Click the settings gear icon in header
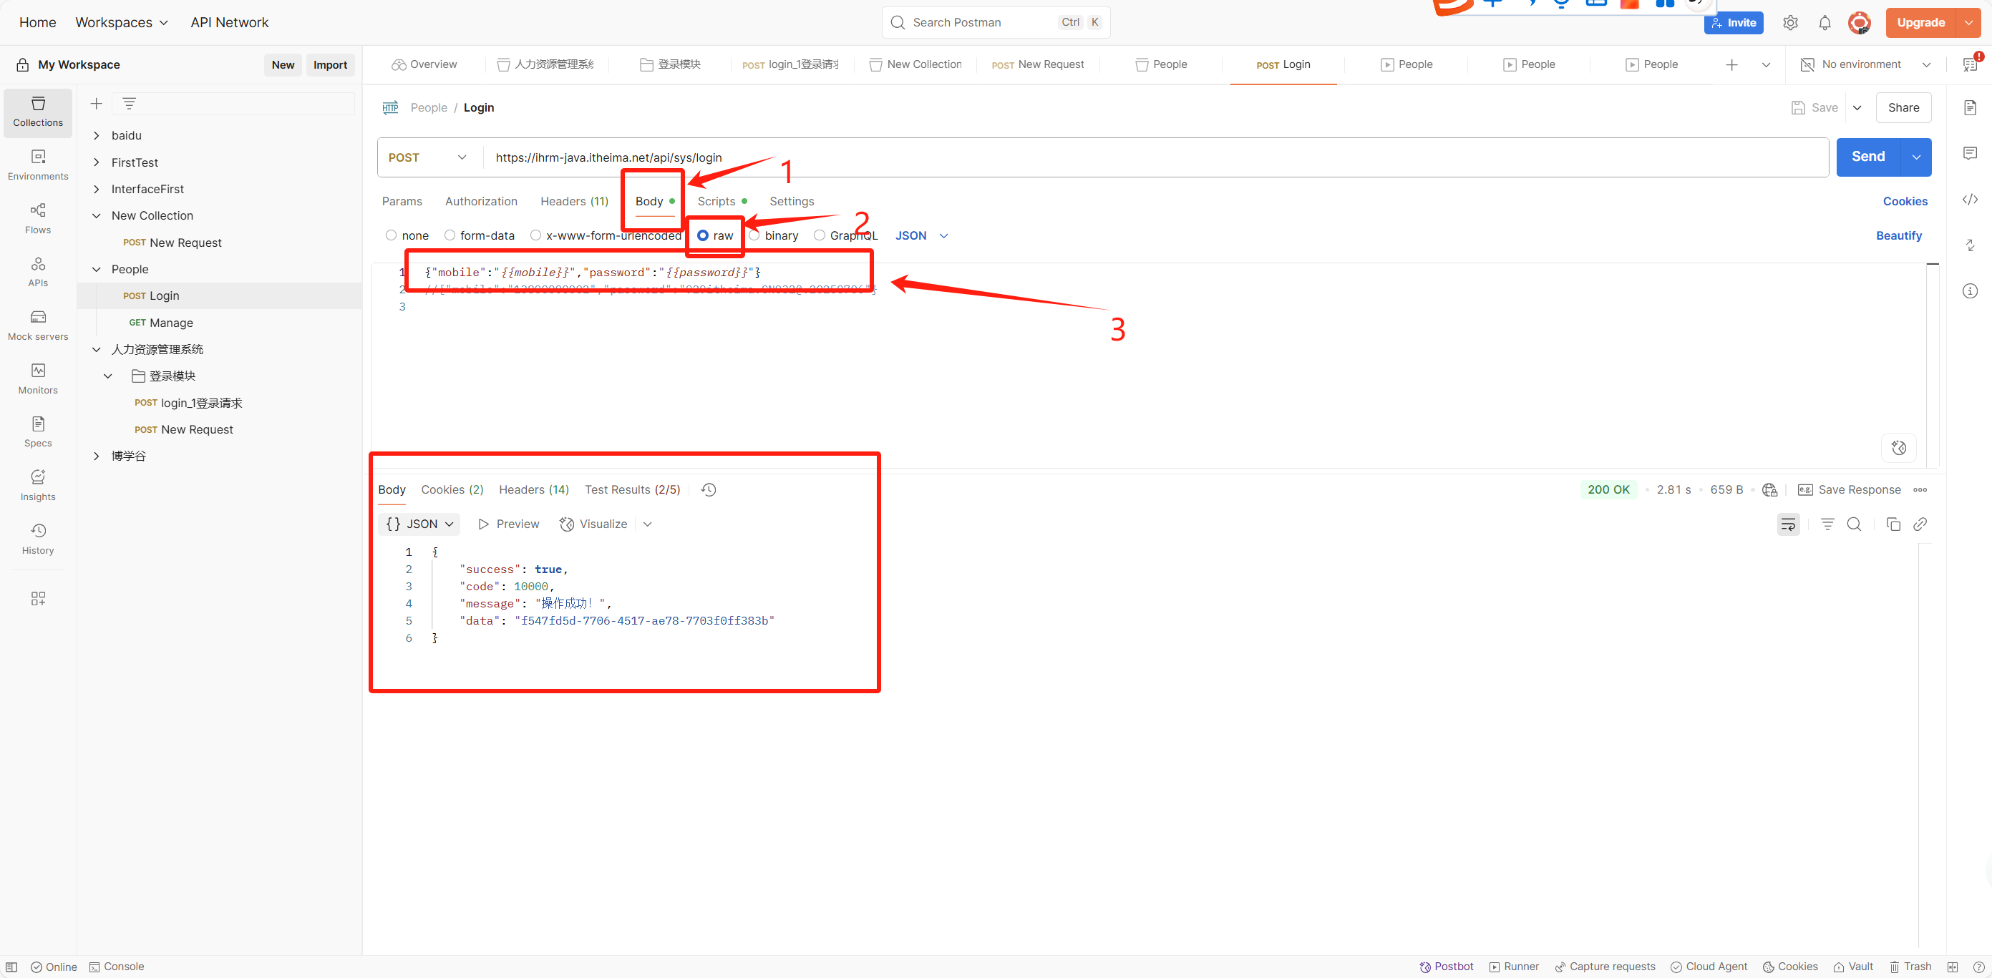Image resolution: width=1992 pixels, height=978 pixels. (x=1790, y=22)
